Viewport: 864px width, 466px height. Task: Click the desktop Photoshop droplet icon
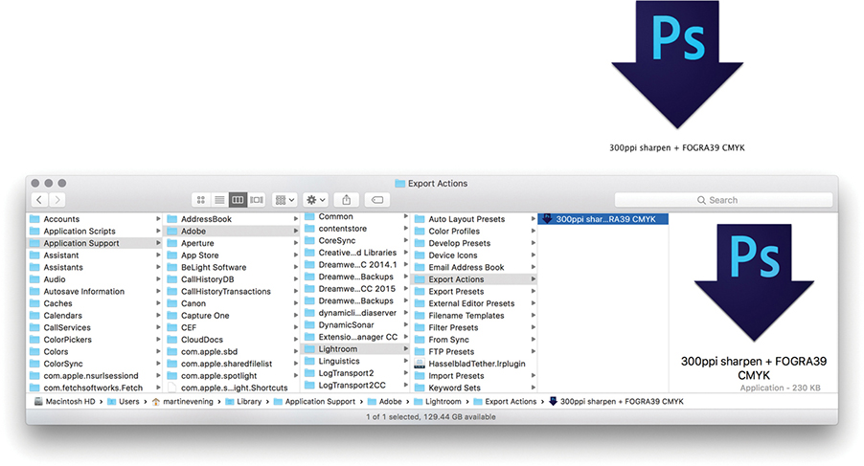(677, 64)
